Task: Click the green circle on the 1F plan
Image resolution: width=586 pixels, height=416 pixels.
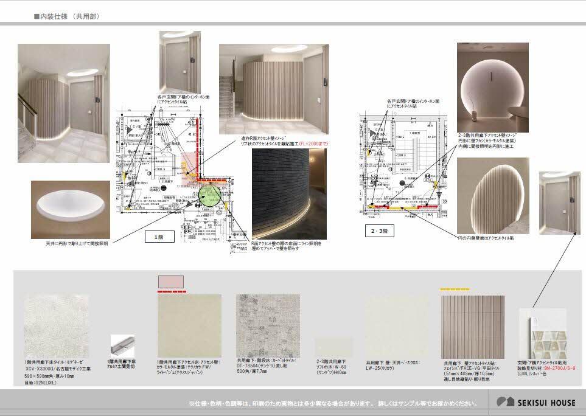Action: 211,195
